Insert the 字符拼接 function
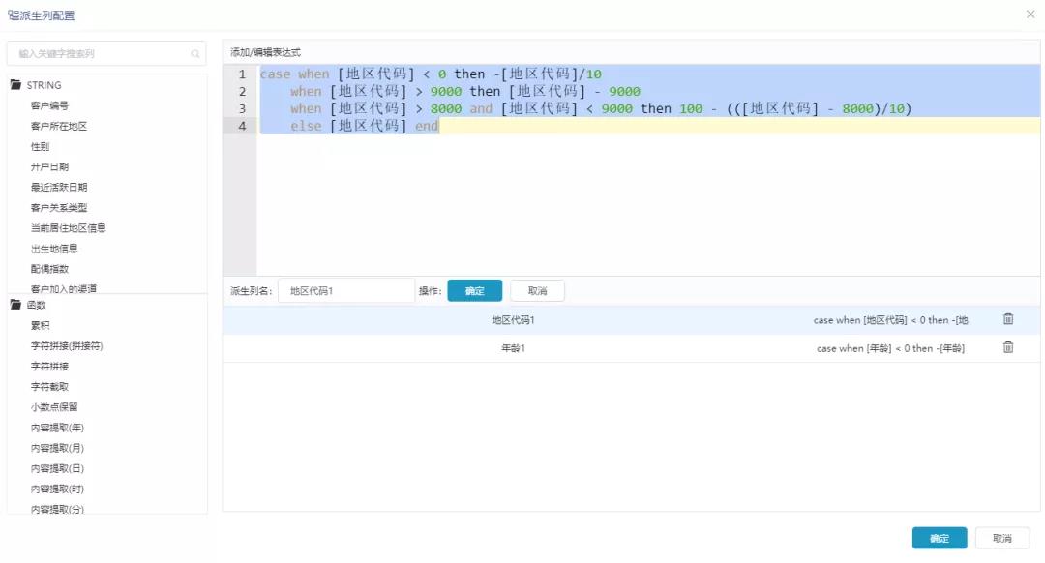 [49, 367]
